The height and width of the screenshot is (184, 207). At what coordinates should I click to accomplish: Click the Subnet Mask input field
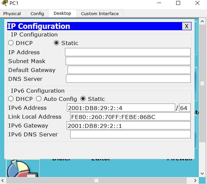[128, 61]
